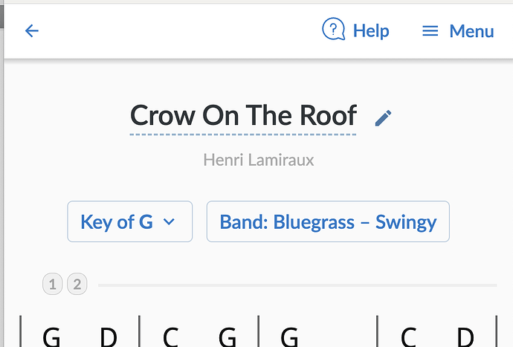Click the pencil icon to edit title

[383, 117]
